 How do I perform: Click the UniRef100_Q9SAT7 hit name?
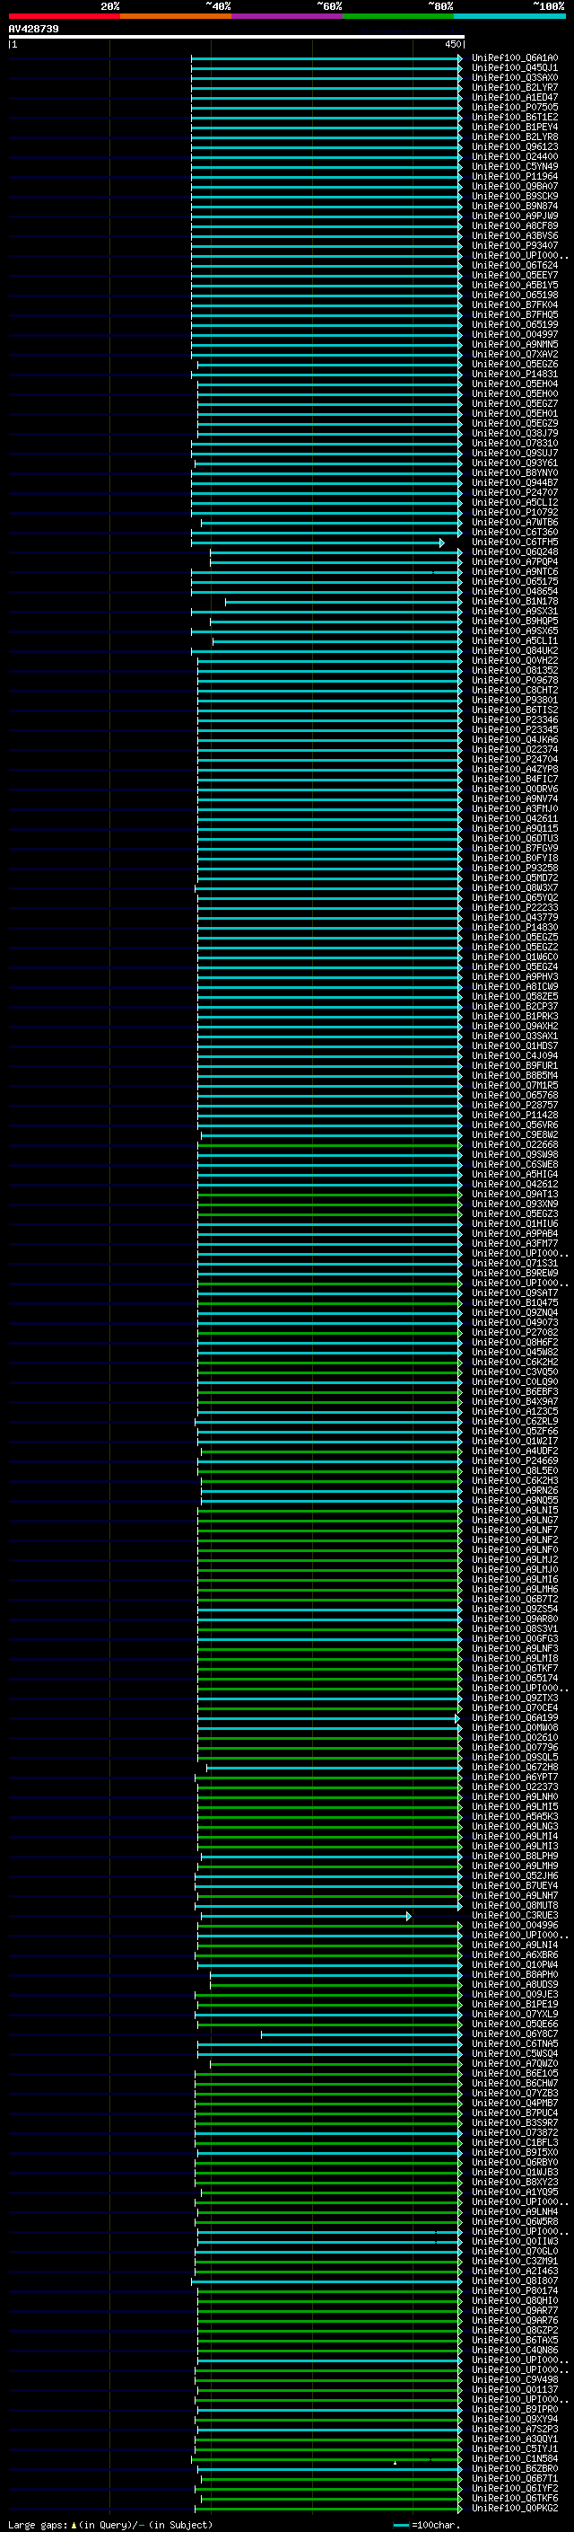515,1292
